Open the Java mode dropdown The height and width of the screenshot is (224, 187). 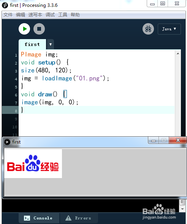coord(169,29)
